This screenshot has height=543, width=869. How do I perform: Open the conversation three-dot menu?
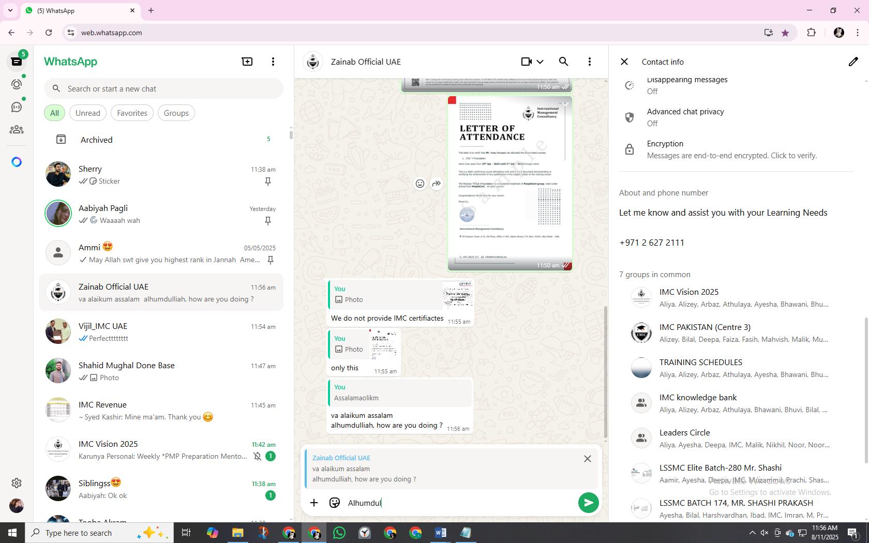click(x=590, y=62)
